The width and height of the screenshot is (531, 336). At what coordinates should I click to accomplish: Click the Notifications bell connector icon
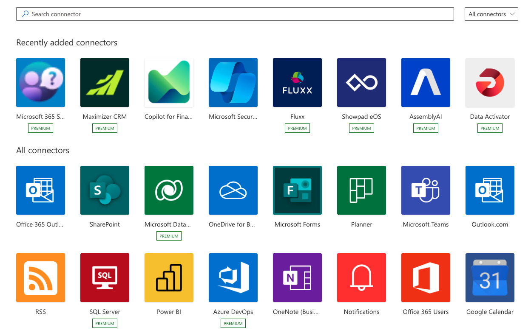[361, 277]
